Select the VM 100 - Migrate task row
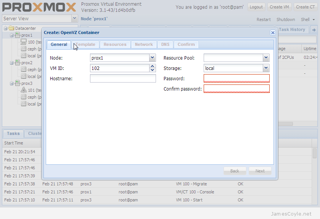Screen dimensions: 320x219 pyautogui.click(x=157, y=184)
